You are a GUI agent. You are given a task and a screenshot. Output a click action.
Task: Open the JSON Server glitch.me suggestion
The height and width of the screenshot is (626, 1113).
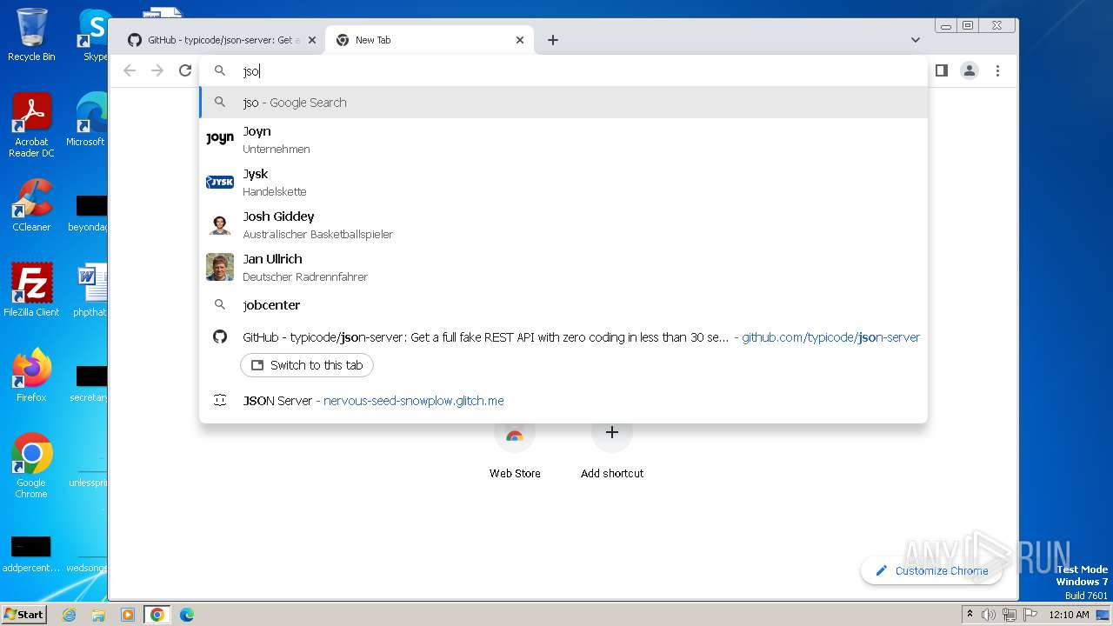point(563,400)
